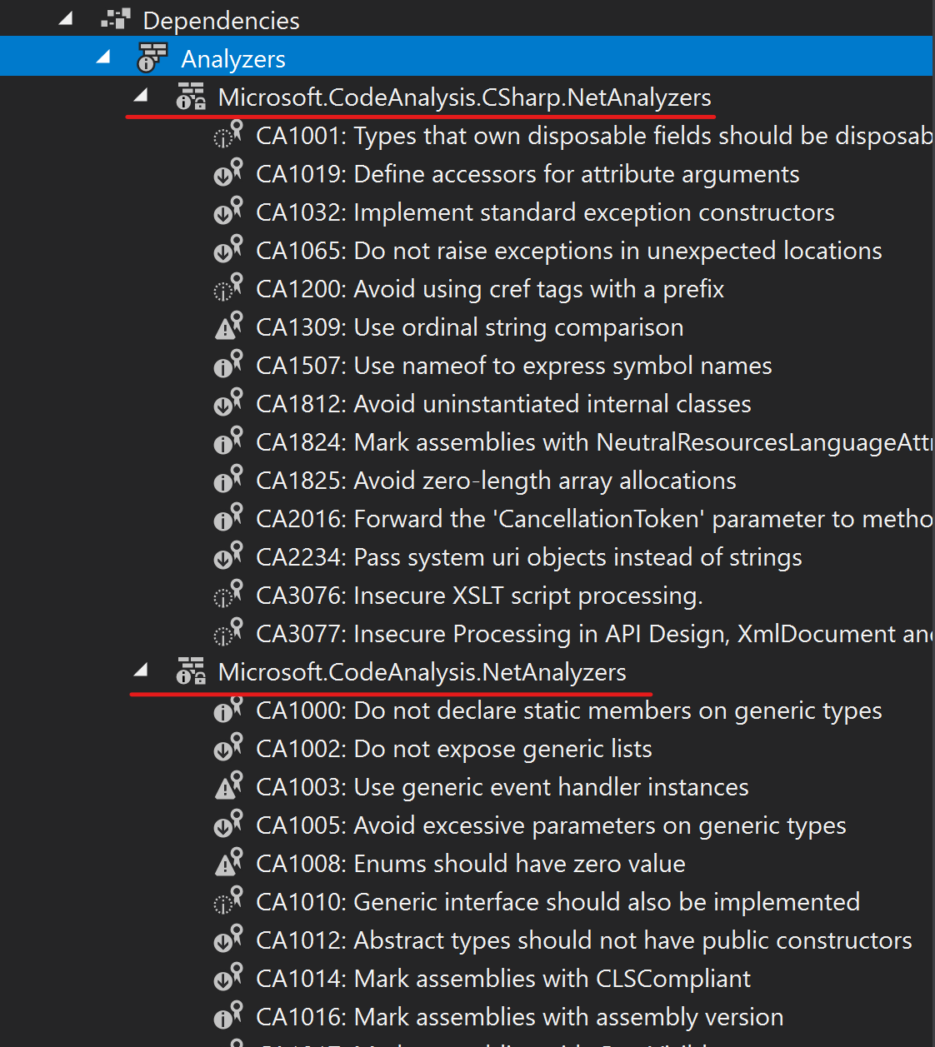Select CA2016 Forward the CancellationToken rule
Viewport: 935px width, 1047px height.
pyautogui.click(x=593, y=519)
